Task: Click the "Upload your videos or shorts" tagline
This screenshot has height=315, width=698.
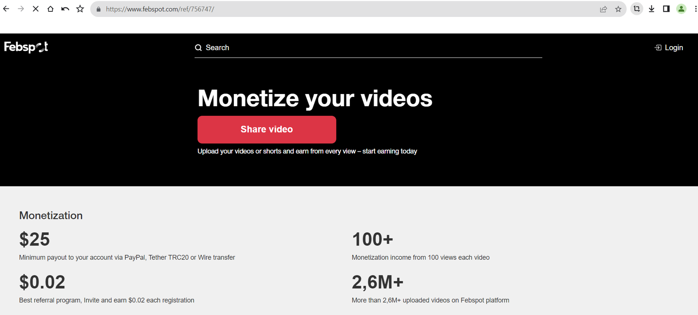Action: point(307,151)
